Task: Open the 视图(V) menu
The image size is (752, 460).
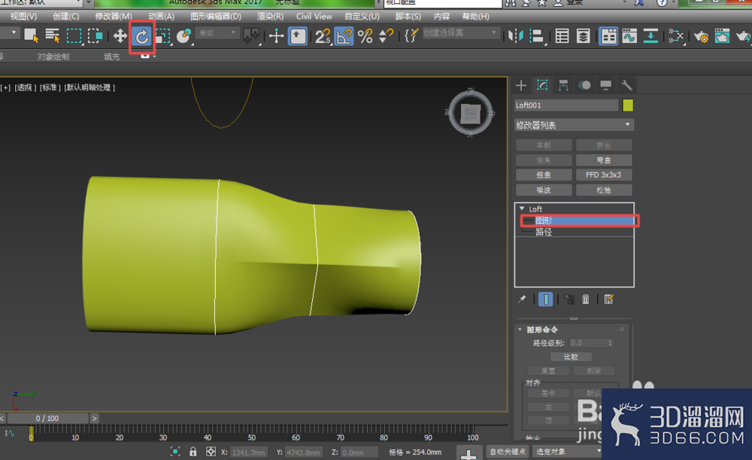Action: [23, 17]
